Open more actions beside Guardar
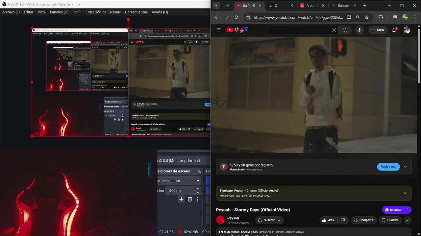421x236 pixels. [408, 220]
